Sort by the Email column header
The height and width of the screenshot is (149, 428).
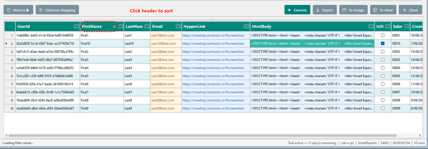coord(165,26)
